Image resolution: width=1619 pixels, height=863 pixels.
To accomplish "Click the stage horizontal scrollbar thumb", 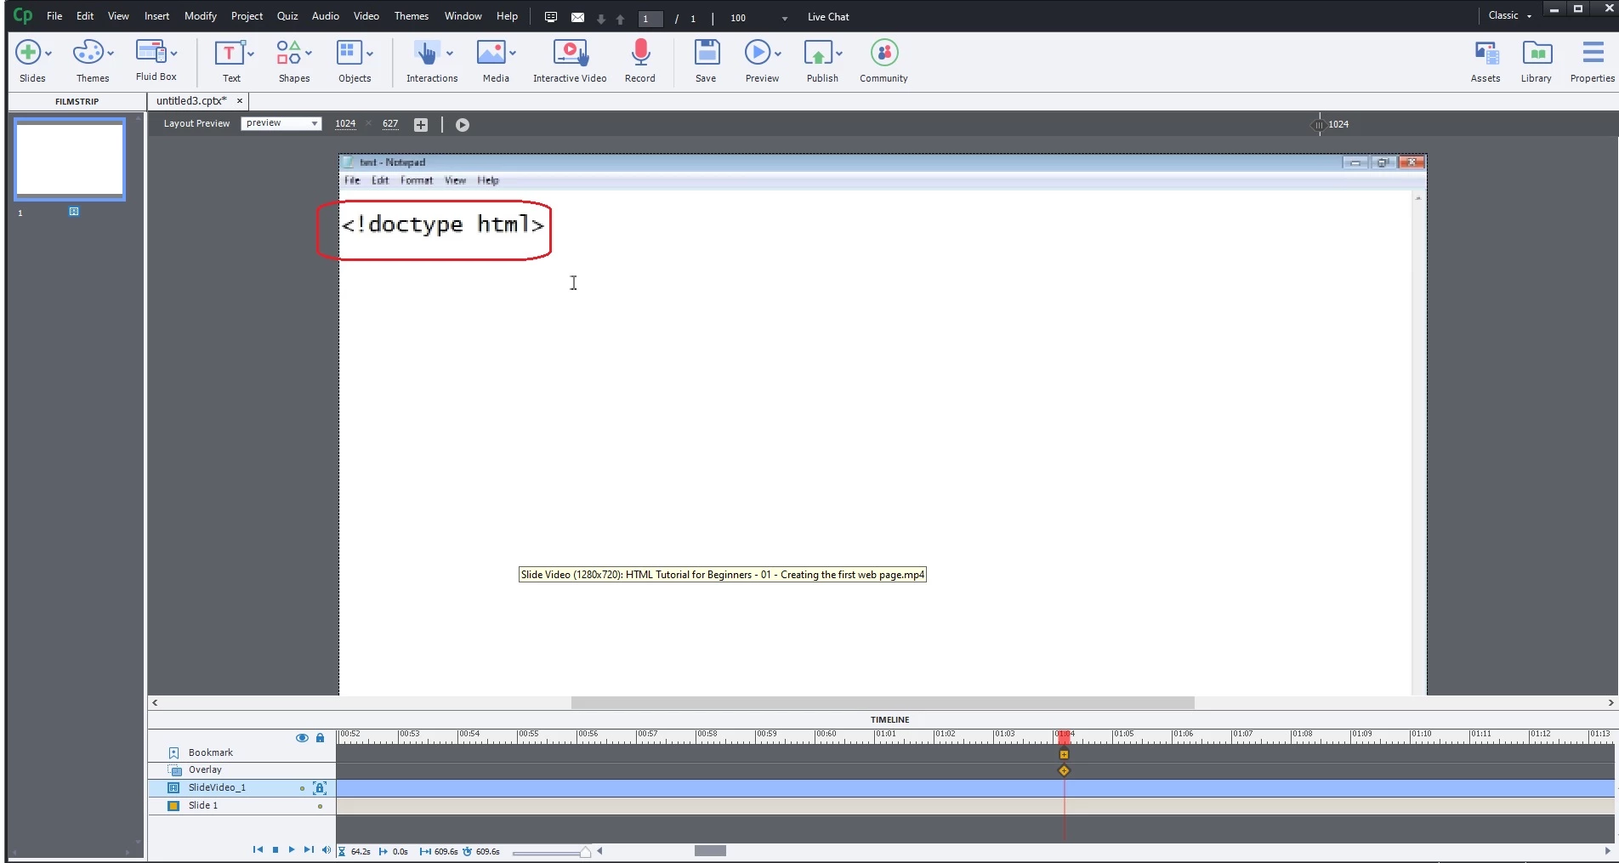I will [x=883, y=703].
